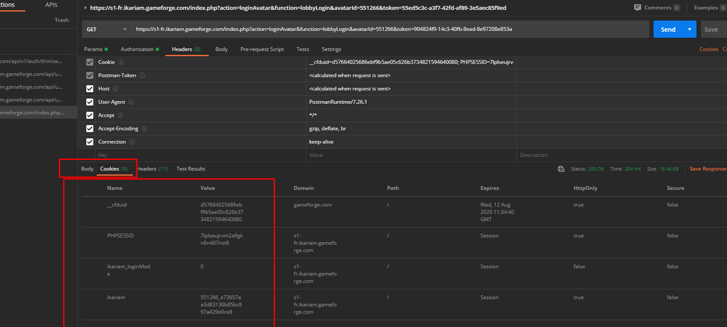
Task: Disable the Accept-Encoding header checkbox
Action: [x=90, y=129]
